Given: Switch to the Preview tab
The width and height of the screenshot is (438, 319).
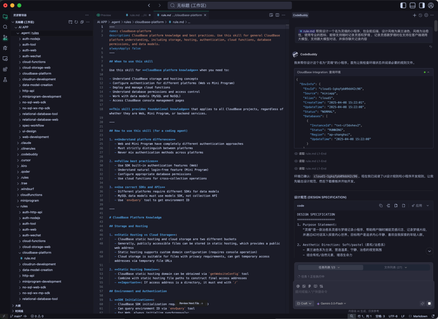Looking at the screenshot, I should click(x=104, y=15).
